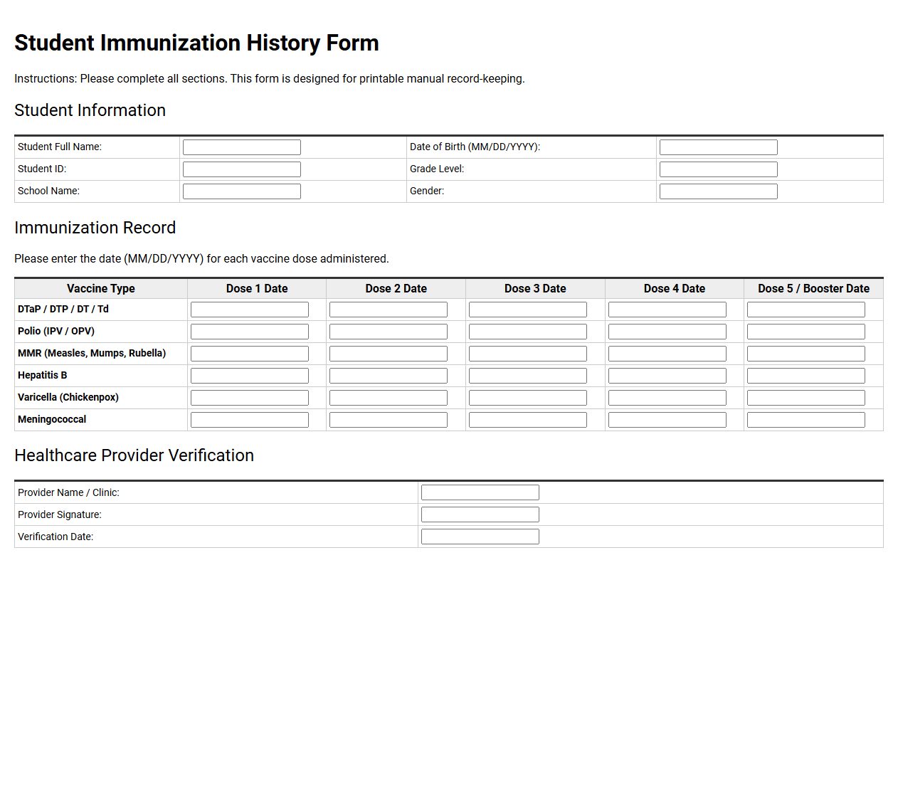Click MMR Dose 1 Date field
Viewport: 898px width, 797px height.
point(250,354)
